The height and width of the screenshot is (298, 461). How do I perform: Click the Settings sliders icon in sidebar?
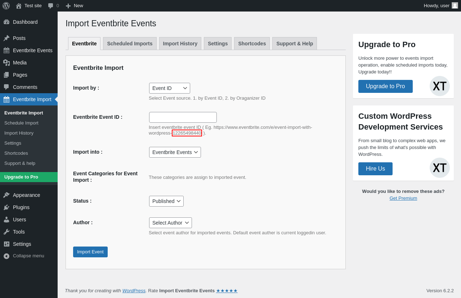[6, 244]
